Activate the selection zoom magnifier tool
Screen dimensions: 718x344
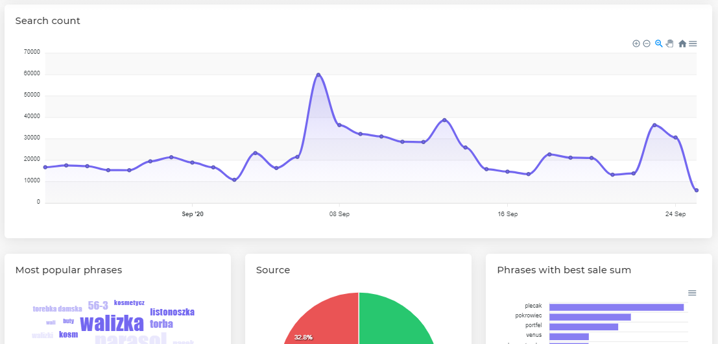coord(659,43)
